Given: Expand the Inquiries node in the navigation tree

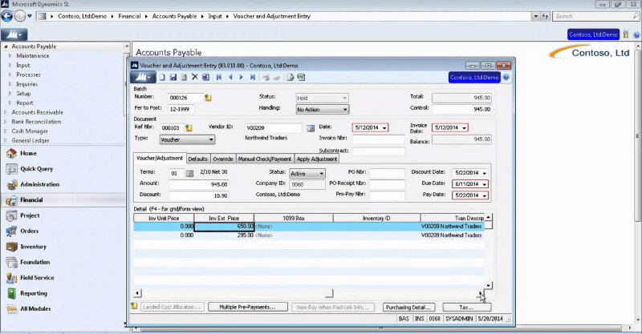Looking at the screenshot, I should [8, 84].
